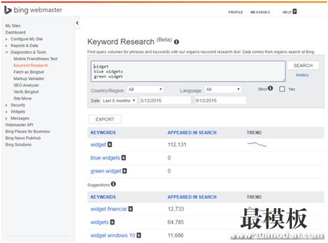
Task: Open Webmaster API
Action: click(x=19, y=125)
